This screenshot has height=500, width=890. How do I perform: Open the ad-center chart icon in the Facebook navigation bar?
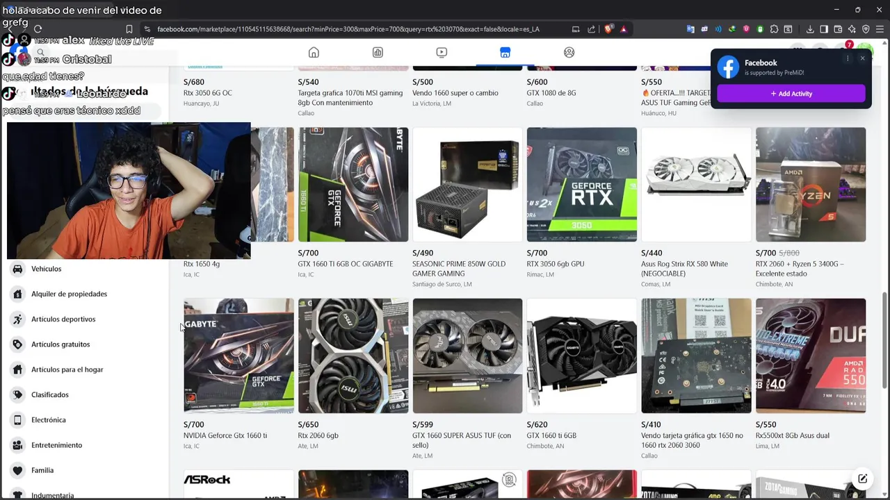(x=378, y=53)
